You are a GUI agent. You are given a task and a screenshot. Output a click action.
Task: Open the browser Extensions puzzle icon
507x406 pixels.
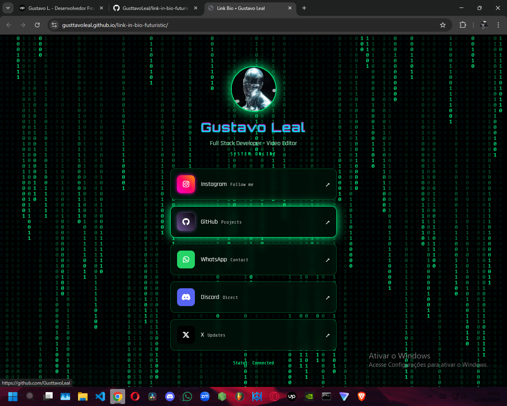463,25
